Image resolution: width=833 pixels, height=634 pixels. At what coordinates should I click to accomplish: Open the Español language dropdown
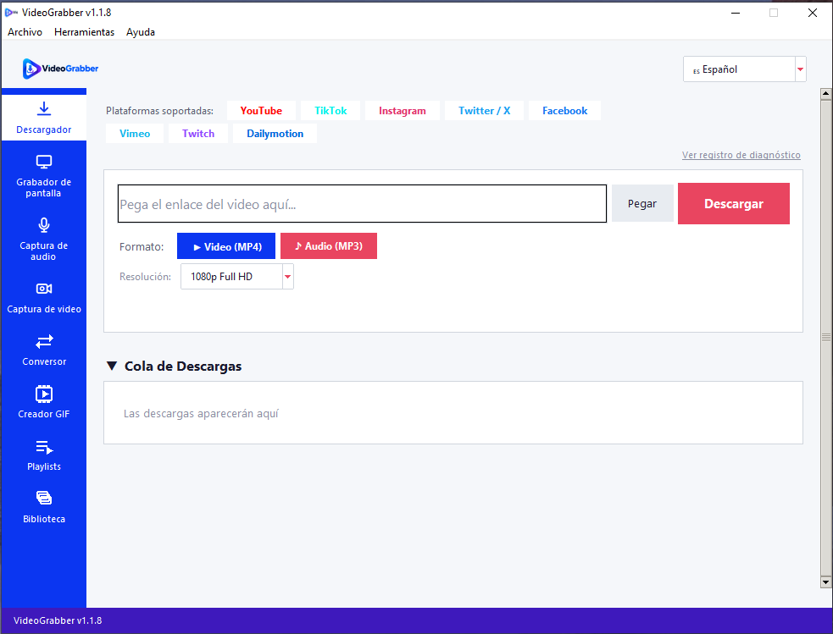pos(745,69)
